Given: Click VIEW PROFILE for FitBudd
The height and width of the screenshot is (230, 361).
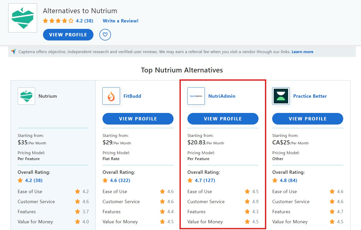Looking at the screenshot, I should coord(138,119).
